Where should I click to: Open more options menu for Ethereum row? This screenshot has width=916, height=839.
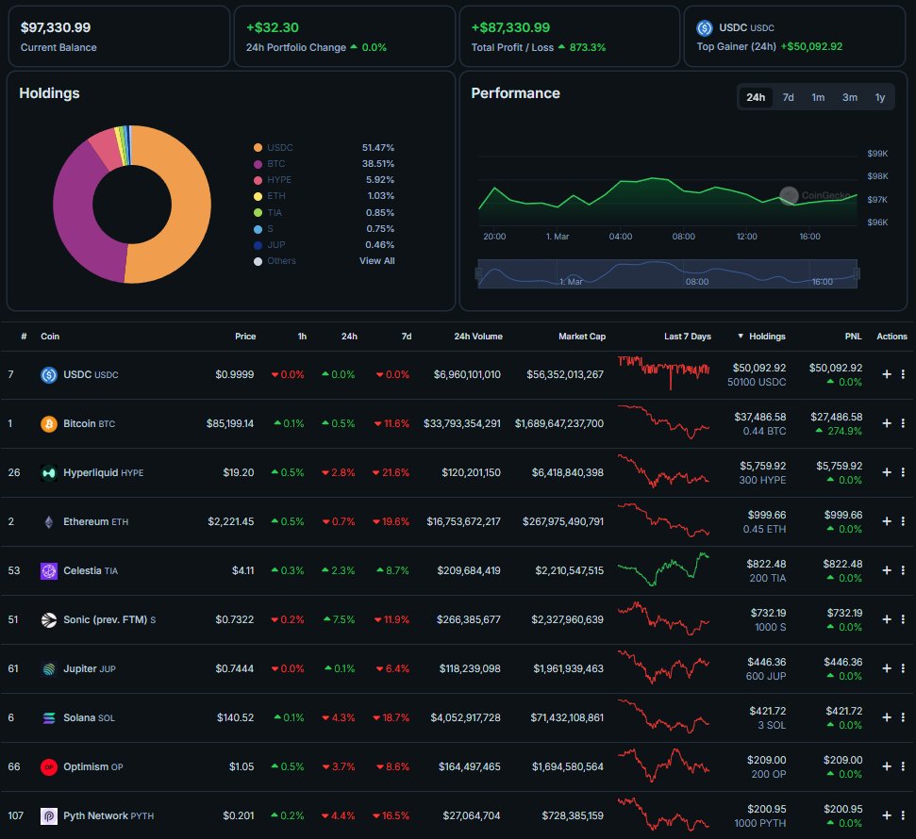pyautogui.click(x=903, y=521)
